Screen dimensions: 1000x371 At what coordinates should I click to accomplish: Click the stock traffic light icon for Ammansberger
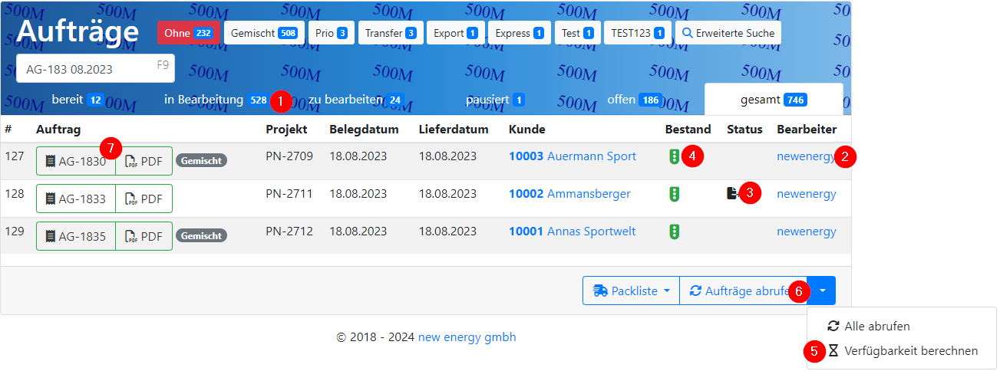673,195
